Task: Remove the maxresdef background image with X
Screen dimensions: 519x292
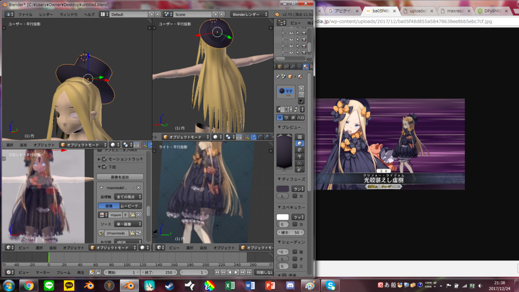Action: click(139, 188)
